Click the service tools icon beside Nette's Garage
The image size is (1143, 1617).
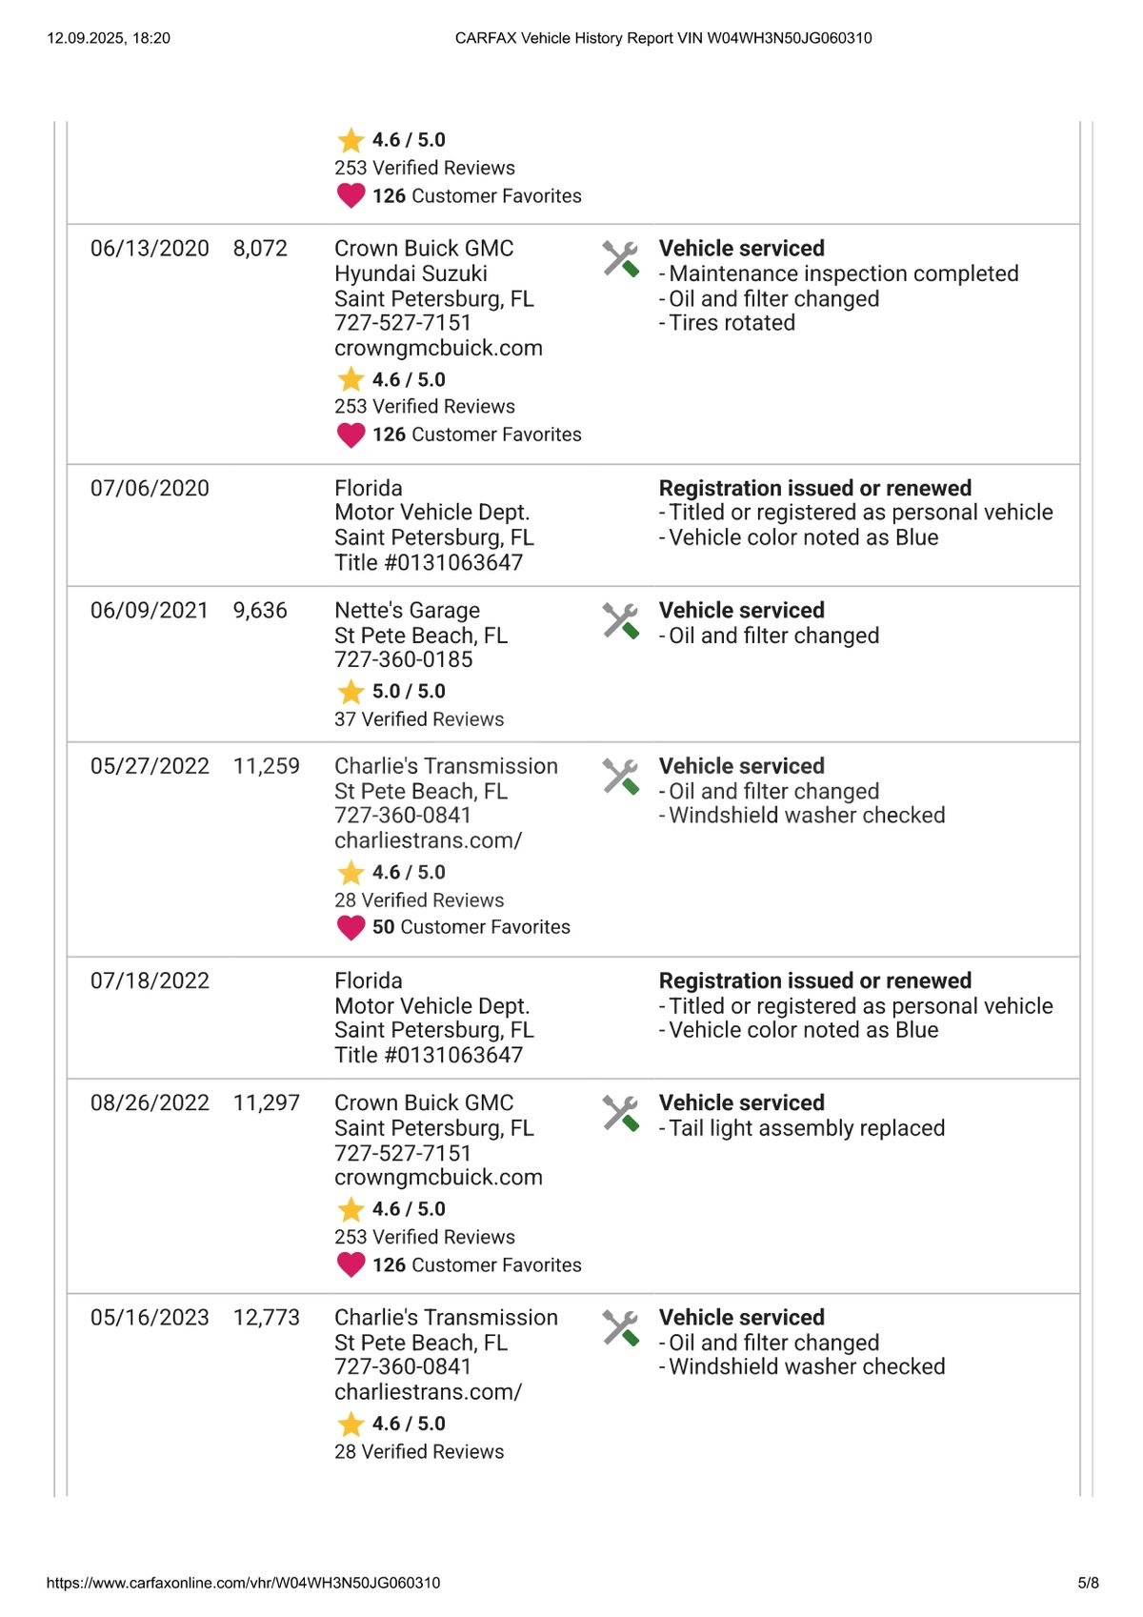pos(620,621)
